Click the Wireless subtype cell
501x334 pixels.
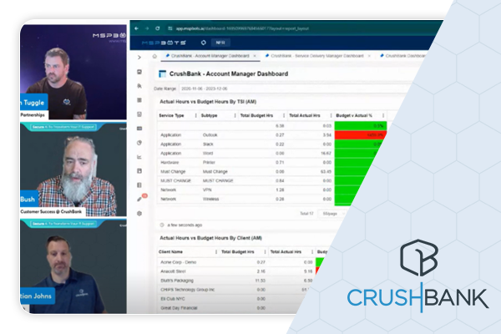(x=211, y=199)
